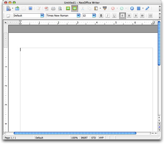Click the Insert Table icon
Image resolution: width=164 pixels, height=144 pixels.
click(x=138, y=8)
